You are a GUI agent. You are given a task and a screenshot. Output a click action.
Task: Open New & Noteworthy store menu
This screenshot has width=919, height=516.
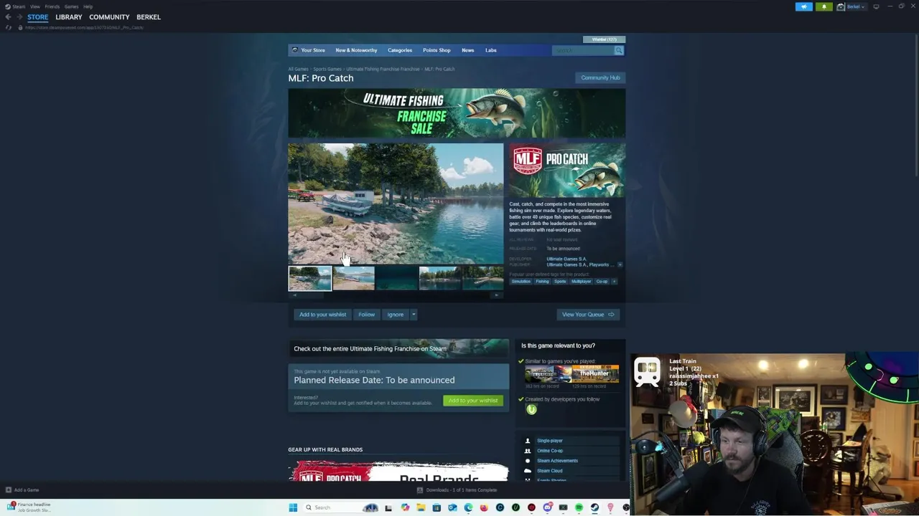click(x=356, y=50)
